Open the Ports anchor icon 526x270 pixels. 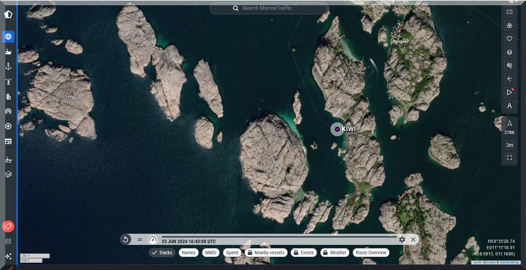(8, 67)
